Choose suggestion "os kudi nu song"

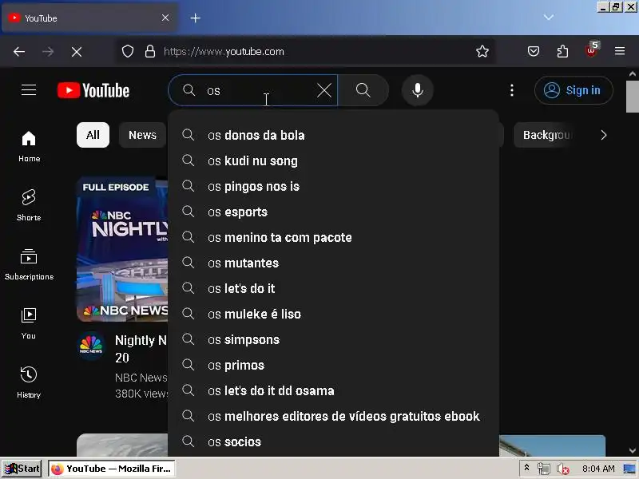[333, 161]
